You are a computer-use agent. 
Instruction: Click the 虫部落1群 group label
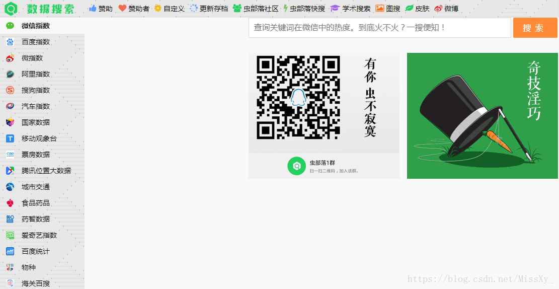click(323, 163)
